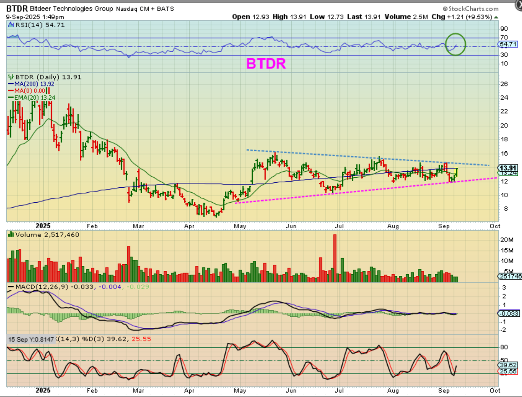522x397 pixels.
Task: Click the price axis label 8
Action: click(x=506, y=209)
